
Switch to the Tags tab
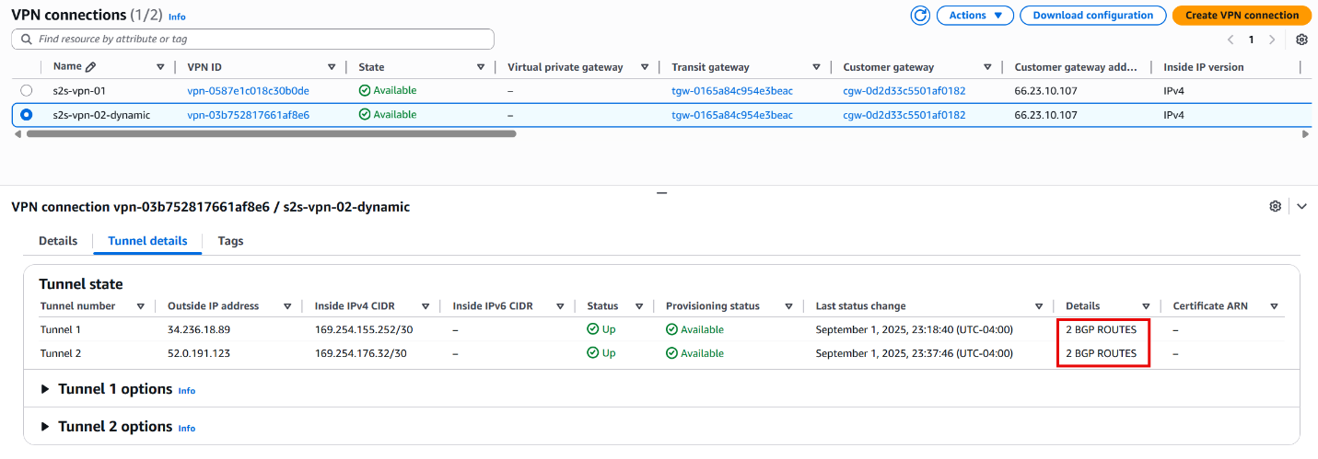tap(230, 241)
